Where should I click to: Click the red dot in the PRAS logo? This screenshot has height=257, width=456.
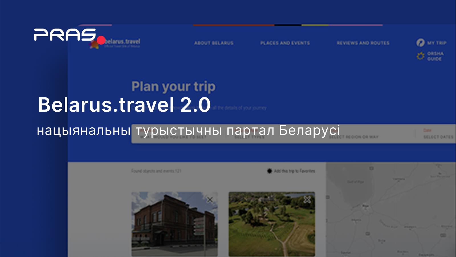point(100,40)
